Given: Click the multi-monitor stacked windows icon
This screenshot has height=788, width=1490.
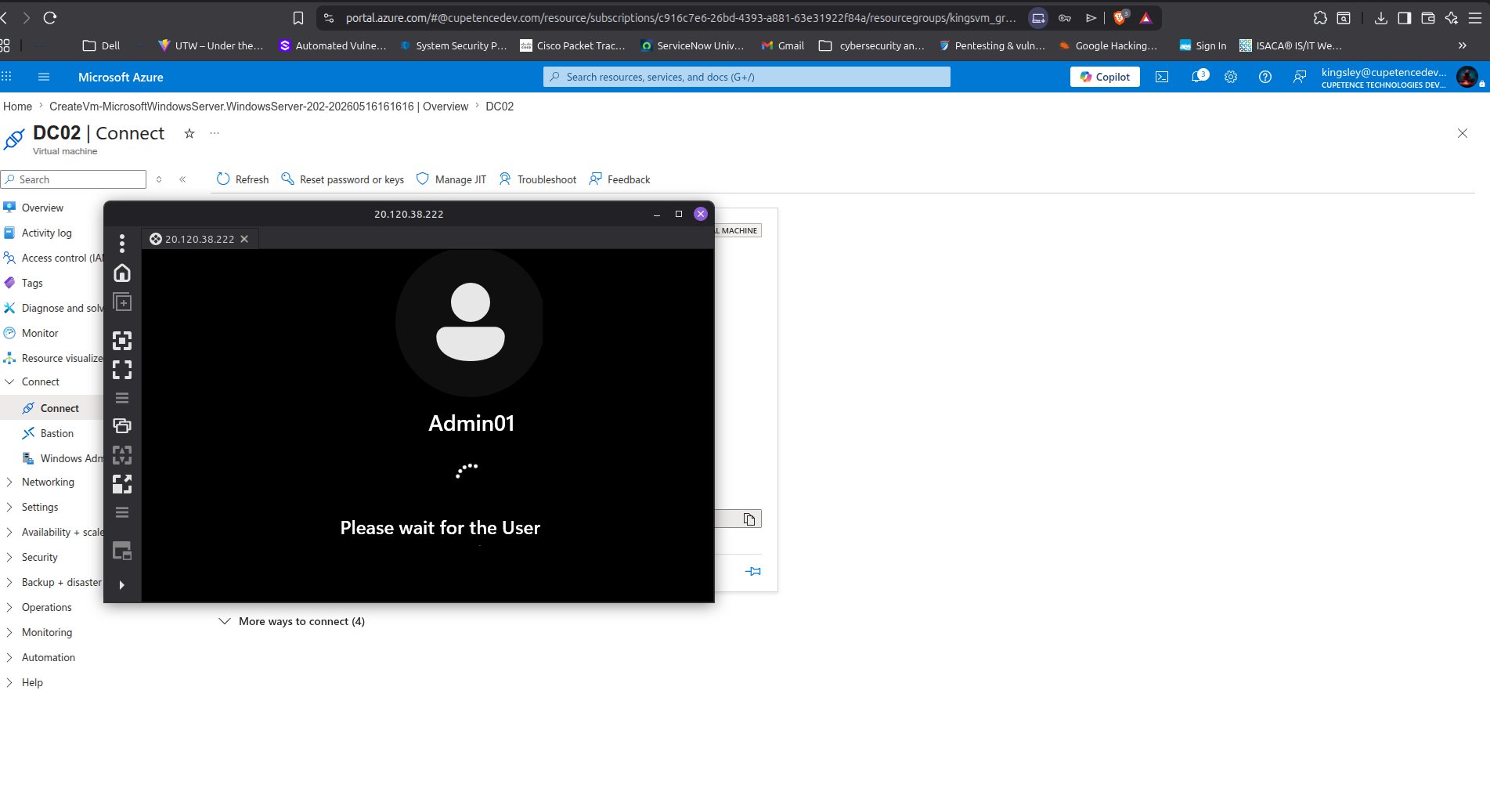Looking at the screenshot, I should click(122, 426).
